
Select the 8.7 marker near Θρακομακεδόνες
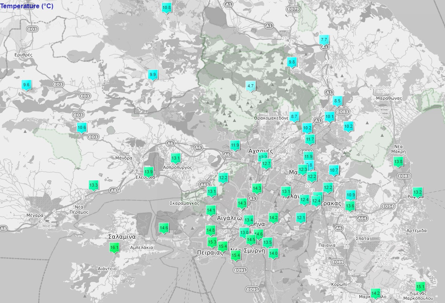[x=295, y=116]
